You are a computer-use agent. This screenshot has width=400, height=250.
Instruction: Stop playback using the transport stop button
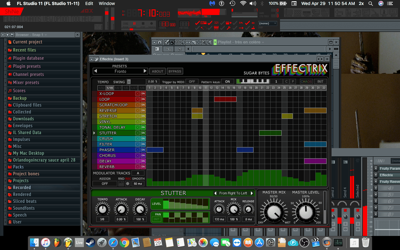tap(143, 24)
